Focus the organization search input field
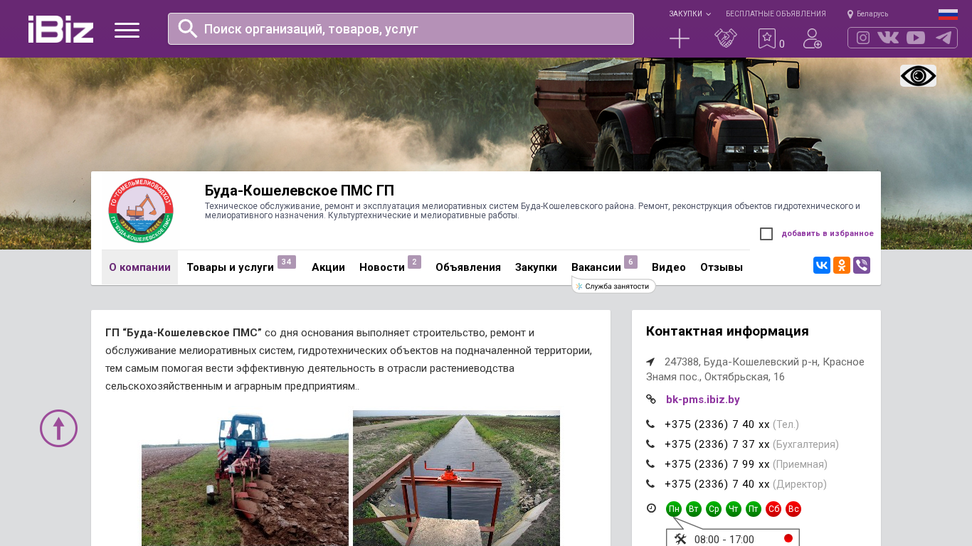Image resolution: width=972 pixels, height=546 pixels. point(401,29)
